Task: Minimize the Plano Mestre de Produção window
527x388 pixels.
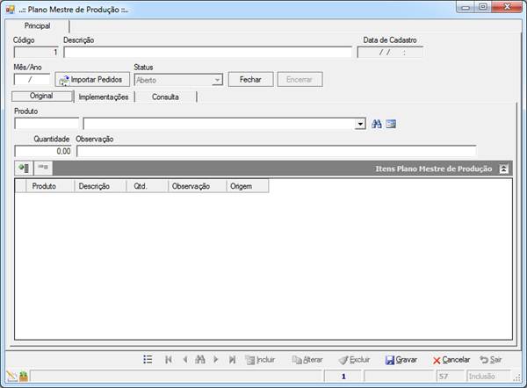Action: (x=466, y=7)
